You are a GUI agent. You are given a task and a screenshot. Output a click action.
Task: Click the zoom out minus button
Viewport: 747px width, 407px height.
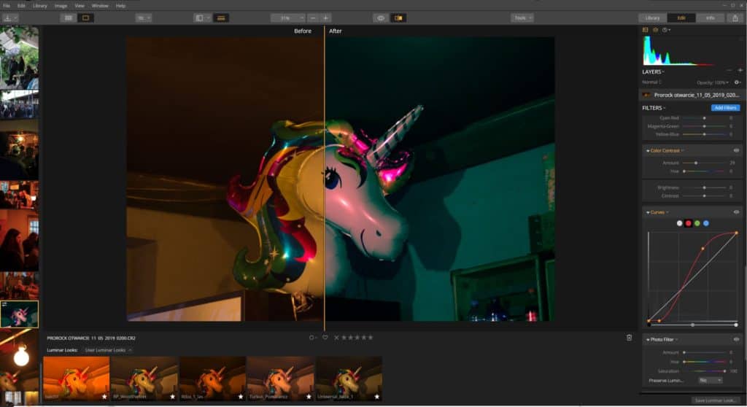313,18
